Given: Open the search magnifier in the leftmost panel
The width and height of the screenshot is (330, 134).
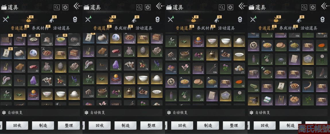Looking at the screenshot, I should pyautogui.click(x=57, y=7).
